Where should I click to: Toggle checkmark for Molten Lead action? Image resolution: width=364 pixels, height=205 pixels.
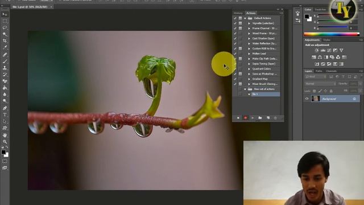235,54
